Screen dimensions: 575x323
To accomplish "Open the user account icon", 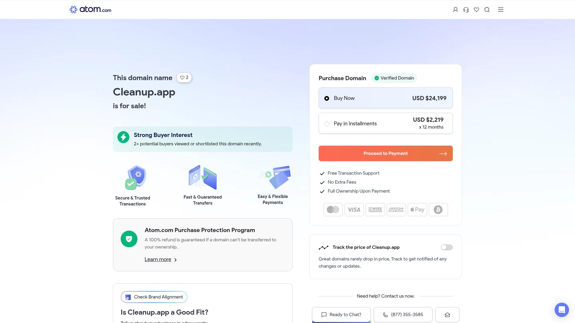I will [x=456, y=9].
